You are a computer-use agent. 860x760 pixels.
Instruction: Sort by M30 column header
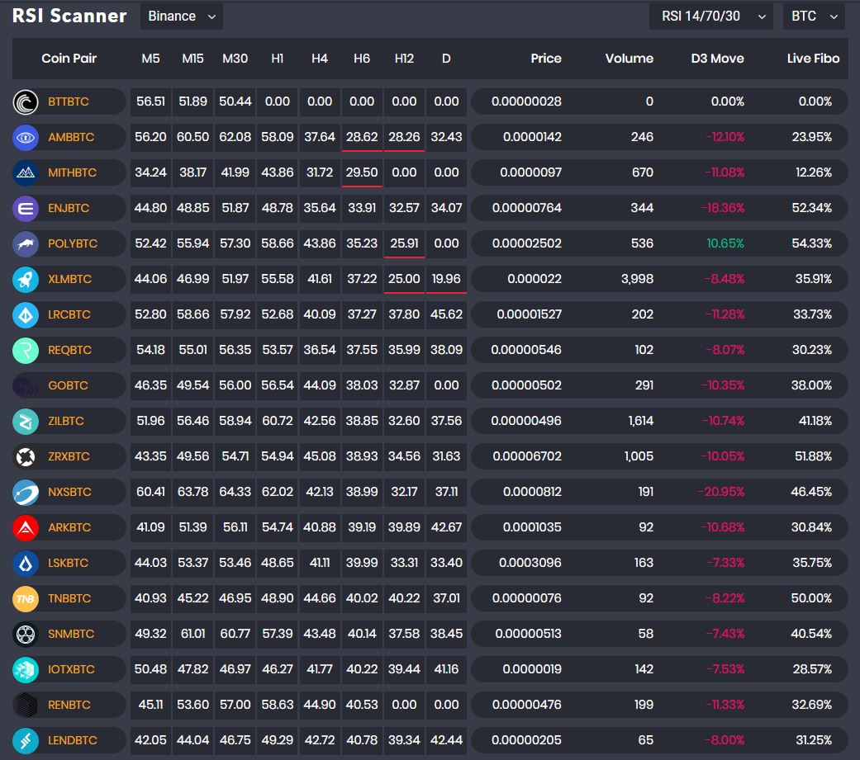click(235, 59)
